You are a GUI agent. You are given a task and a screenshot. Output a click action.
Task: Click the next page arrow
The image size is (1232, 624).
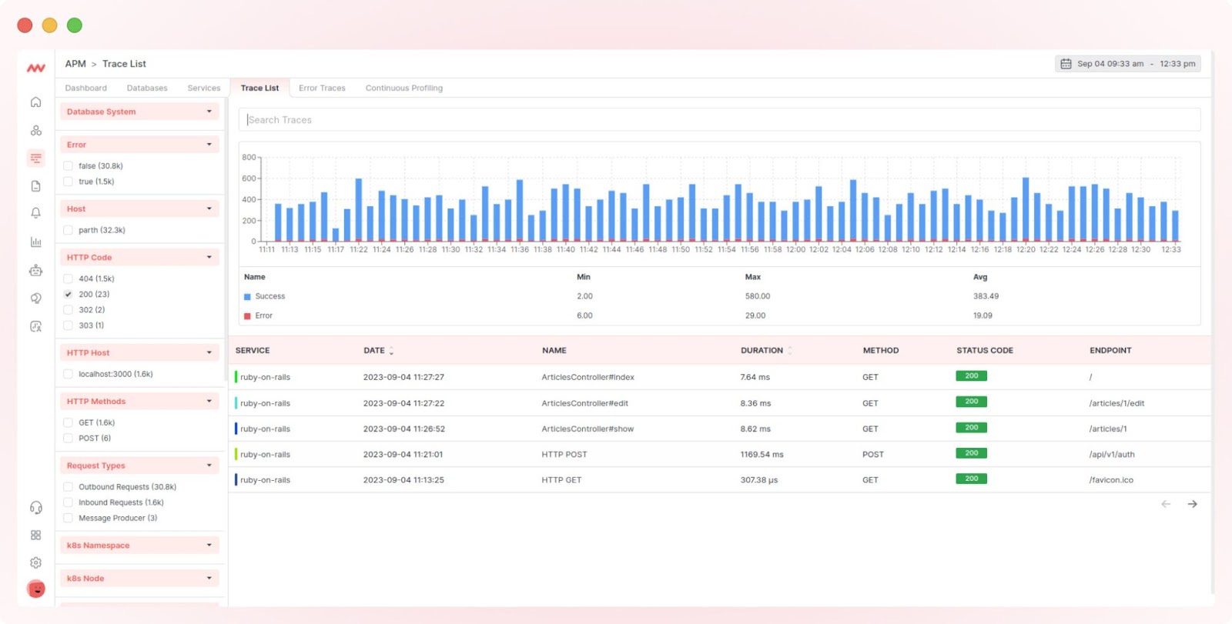click(1192, 504)
